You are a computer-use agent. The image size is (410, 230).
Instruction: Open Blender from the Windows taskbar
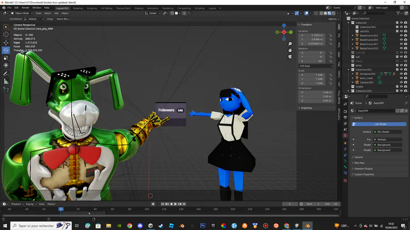(x=307, y=225)
